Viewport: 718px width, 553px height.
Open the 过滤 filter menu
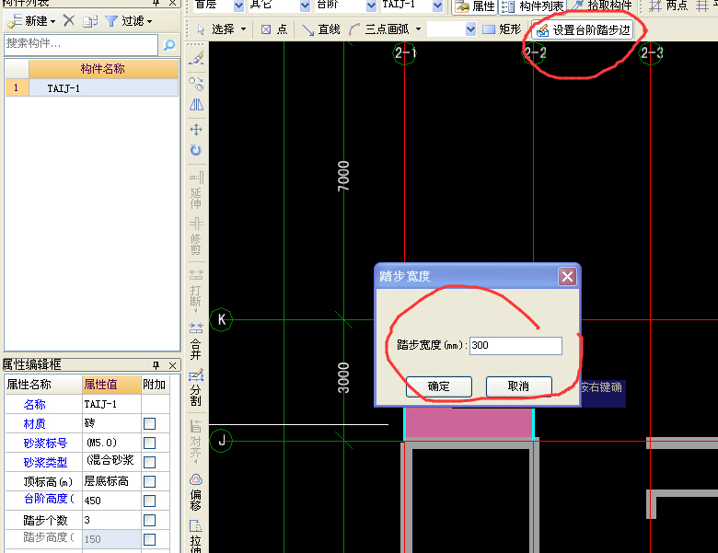128,20
